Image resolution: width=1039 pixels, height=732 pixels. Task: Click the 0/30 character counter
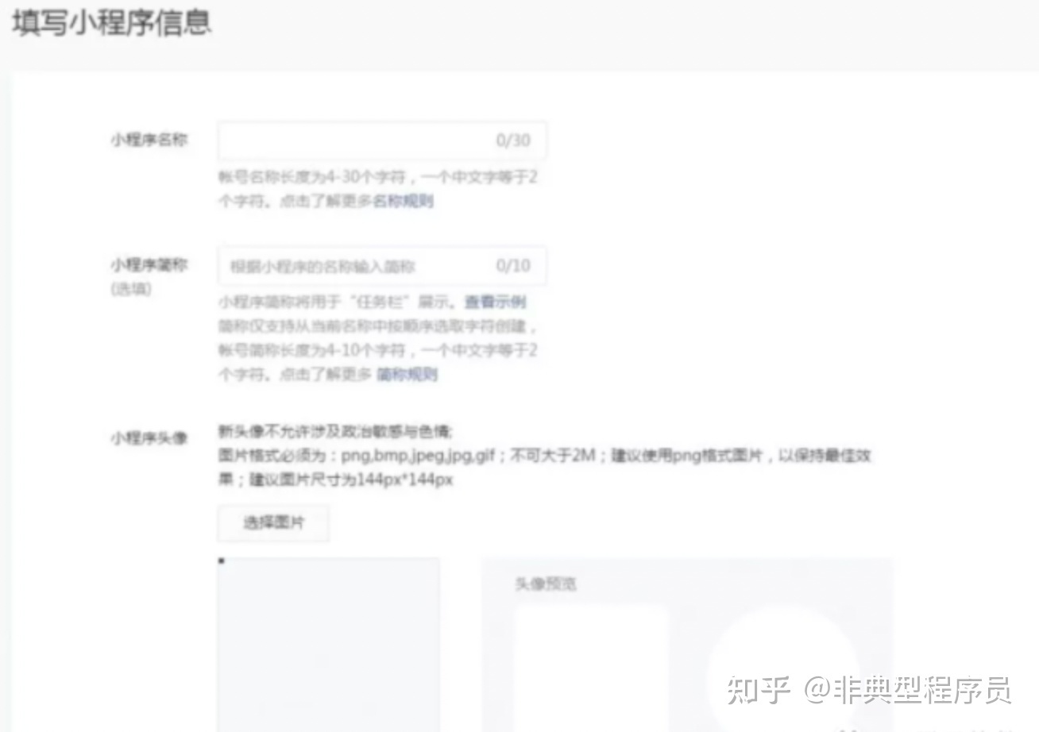coord(513,141)
